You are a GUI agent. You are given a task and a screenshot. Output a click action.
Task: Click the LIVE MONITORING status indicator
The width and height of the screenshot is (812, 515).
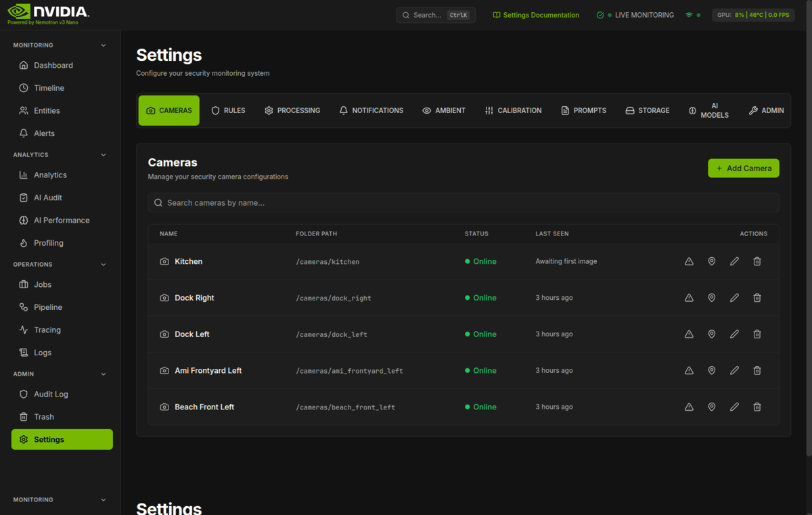point(635,14)
